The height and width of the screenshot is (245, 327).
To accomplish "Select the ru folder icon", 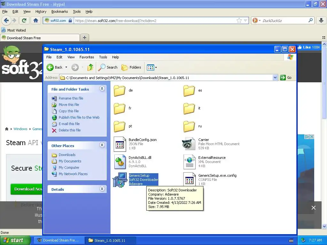I will pos(189,126).
